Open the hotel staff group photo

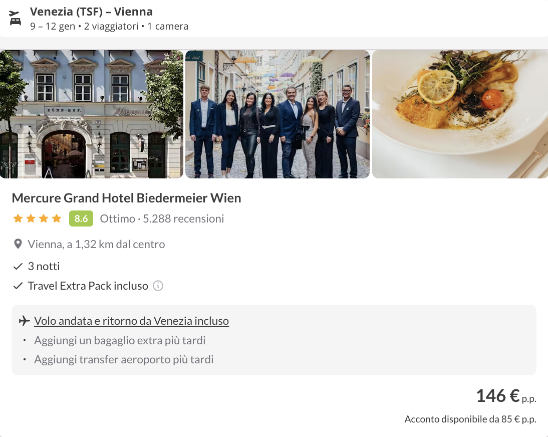(278, 114)
